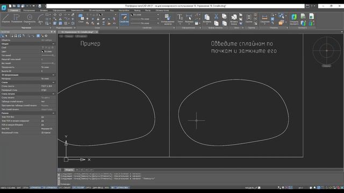Collapse the Общие section in Properties
Viewport: 344px width, 193px height.
click(53, 44)
